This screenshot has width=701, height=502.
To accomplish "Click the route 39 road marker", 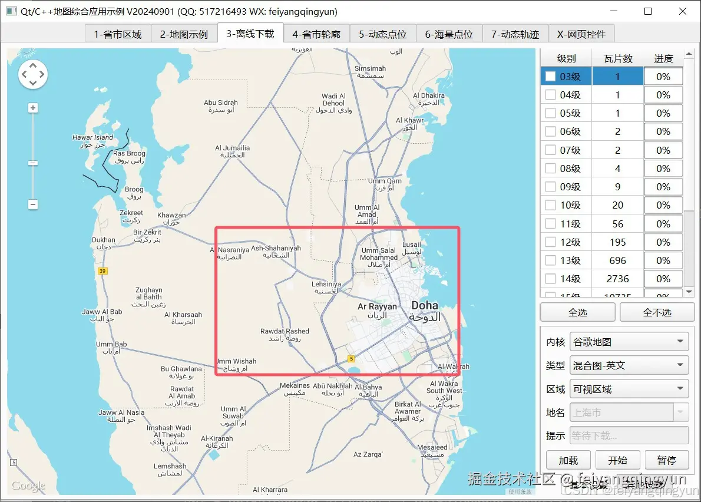I will click(x=102, y=271).
